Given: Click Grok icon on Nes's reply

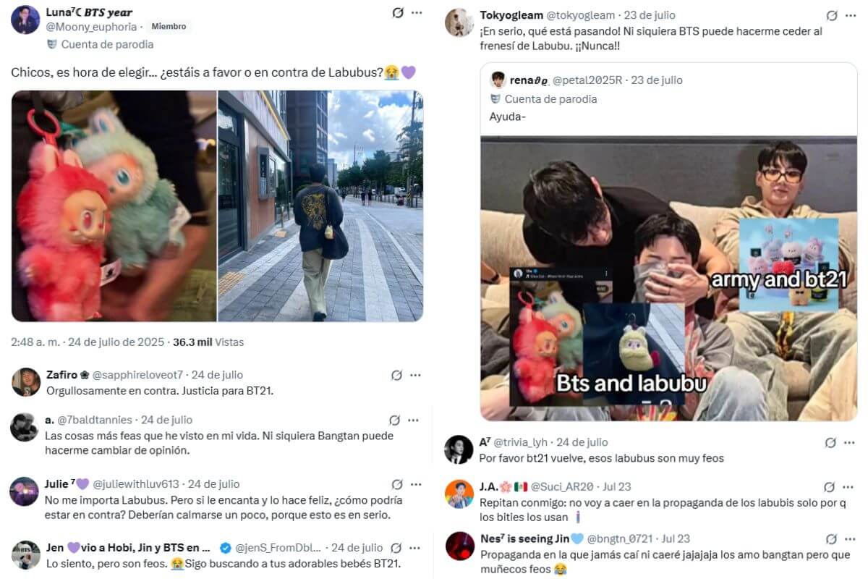Looking at the screenshot, I should (830, 538).
